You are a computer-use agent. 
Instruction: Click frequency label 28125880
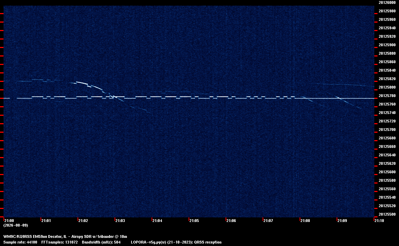[x=387, y=53]
